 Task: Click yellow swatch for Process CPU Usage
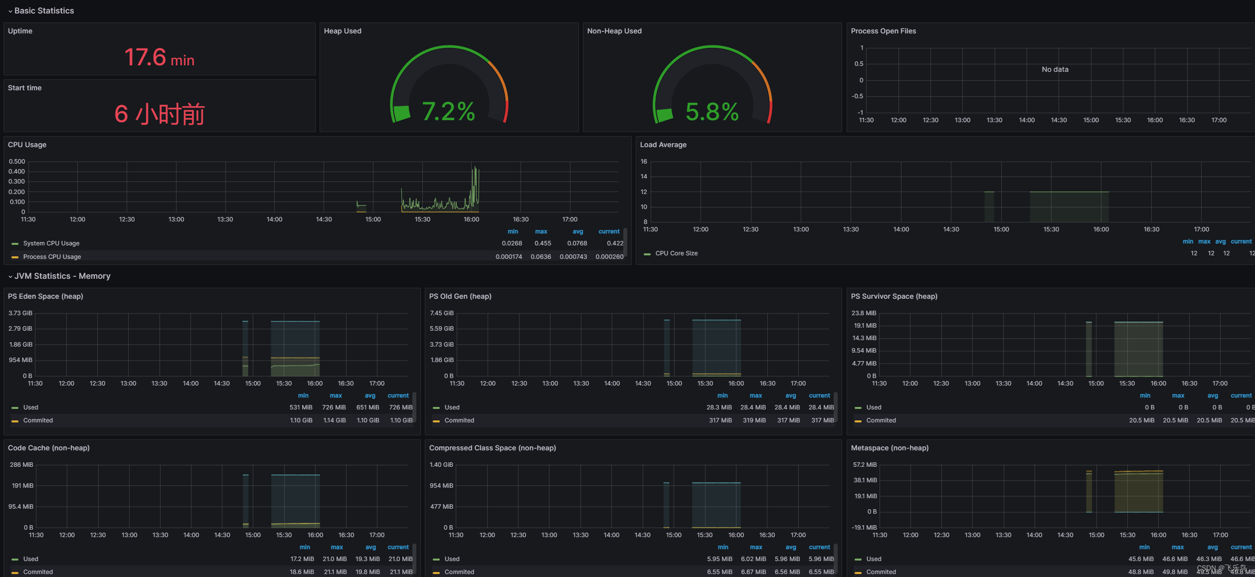pyautogui.click(x=15, y=257)
